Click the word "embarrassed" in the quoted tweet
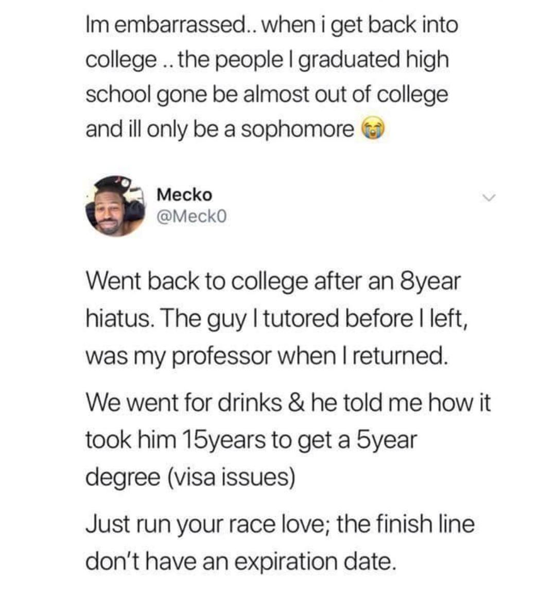Screen dimensions: 556x592 (x=181, y=25)
